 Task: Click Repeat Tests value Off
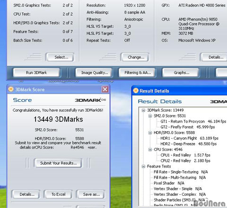coord(127,41)
